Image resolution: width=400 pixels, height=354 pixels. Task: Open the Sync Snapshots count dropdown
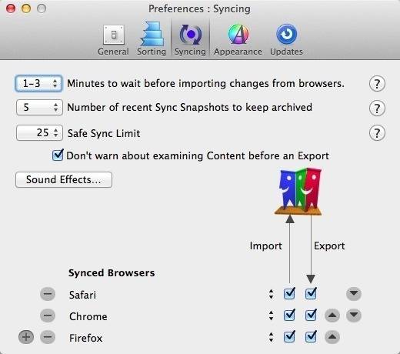click(39, 107)
